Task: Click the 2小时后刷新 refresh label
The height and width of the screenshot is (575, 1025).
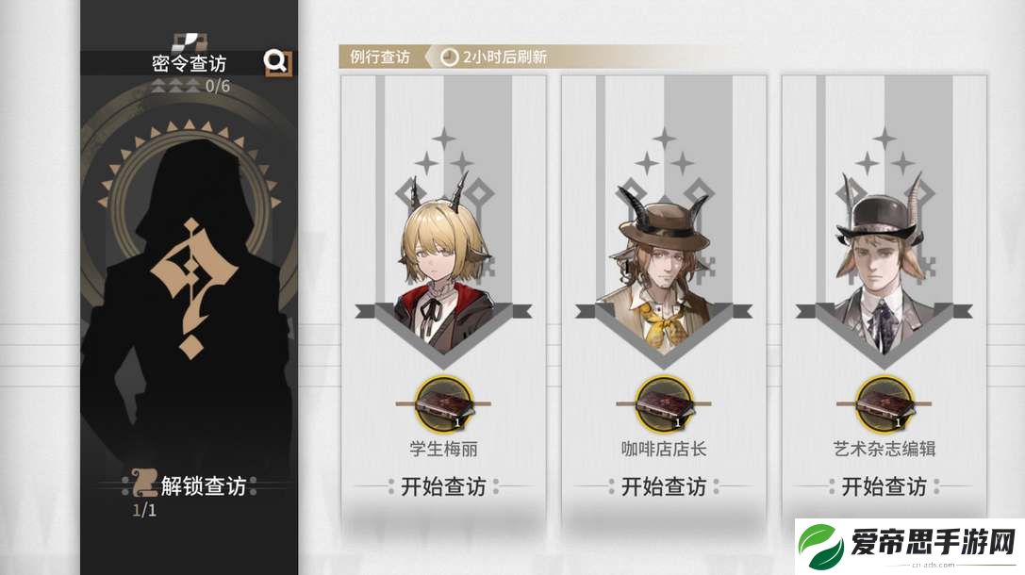Action: point(504,57)
